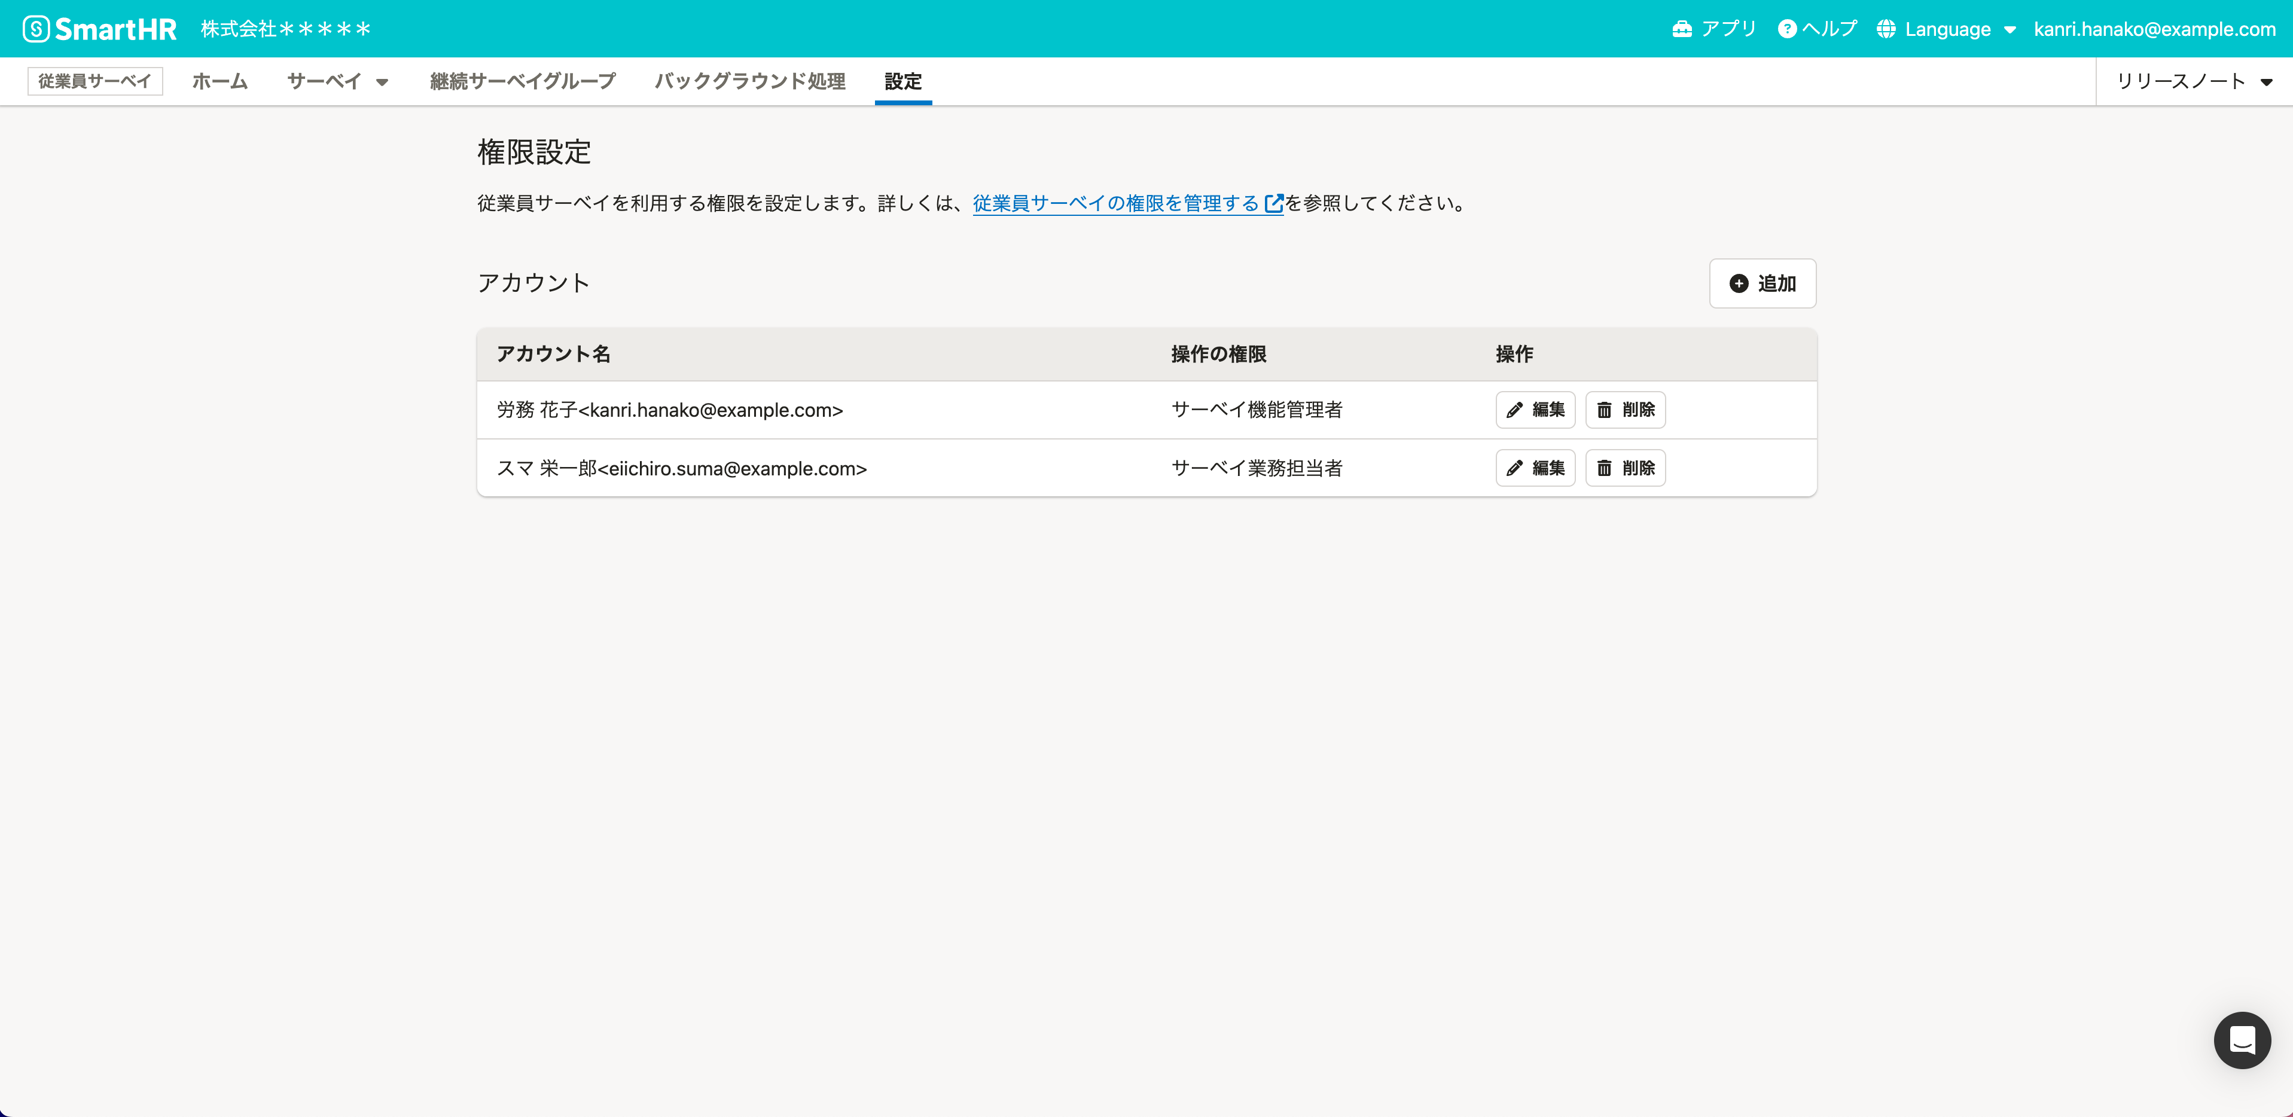This screenshot has height=1117, width=2293.
Task: Click the plus icon in 追加 button
Action: [1739, 283]
